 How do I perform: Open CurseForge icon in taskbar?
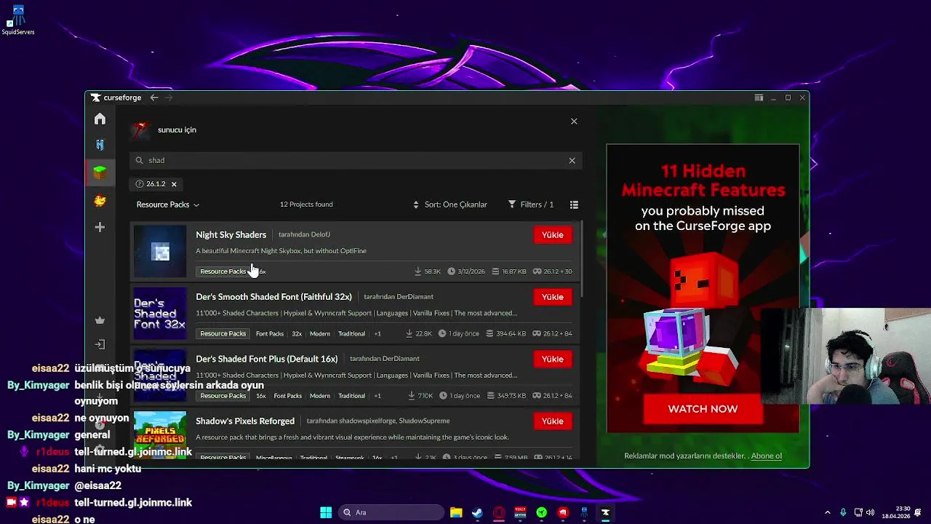605,512
